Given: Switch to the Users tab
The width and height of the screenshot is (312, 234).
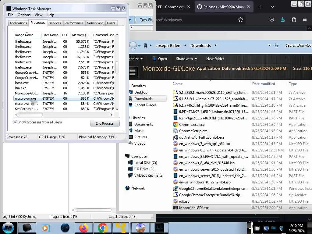Looking at the screenshot, I should click(x=111, y=23).
